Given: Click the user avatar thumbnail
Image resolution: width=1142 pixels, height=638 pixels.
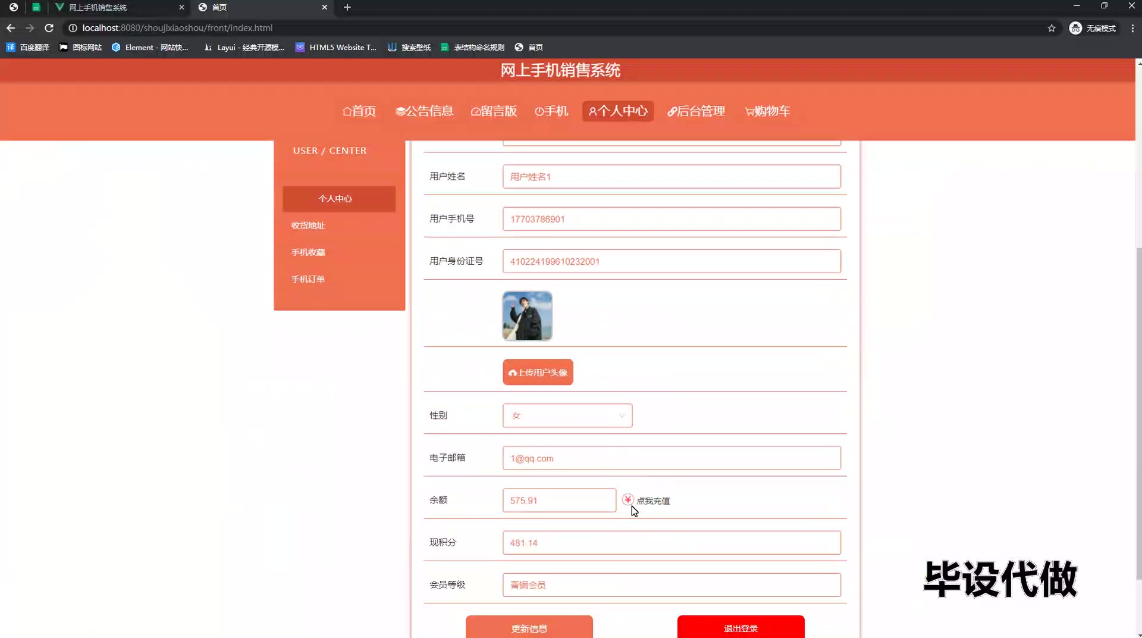Looking at the screenshot, I should point(527,315).
